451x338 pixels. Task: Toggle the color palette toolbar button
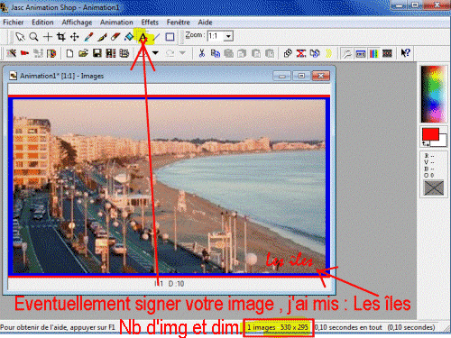point(373,53)
